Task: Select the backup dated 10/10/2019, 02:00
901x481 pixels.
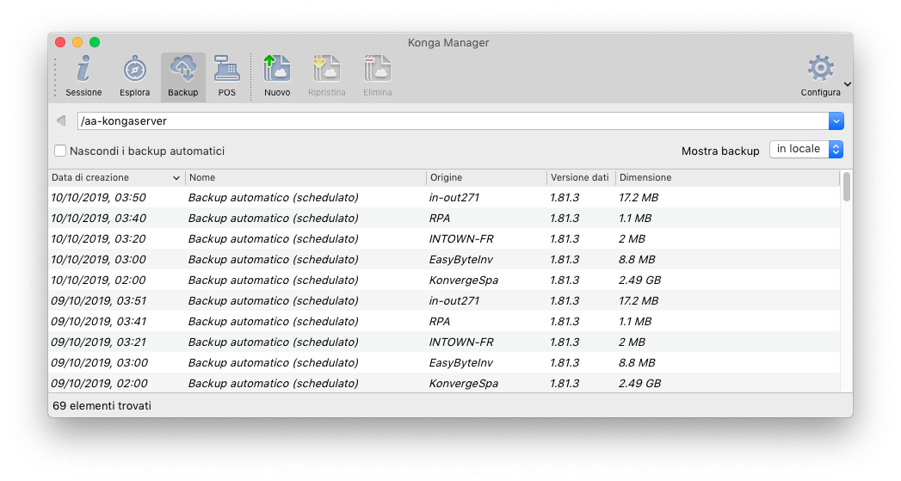Action: 443,280
